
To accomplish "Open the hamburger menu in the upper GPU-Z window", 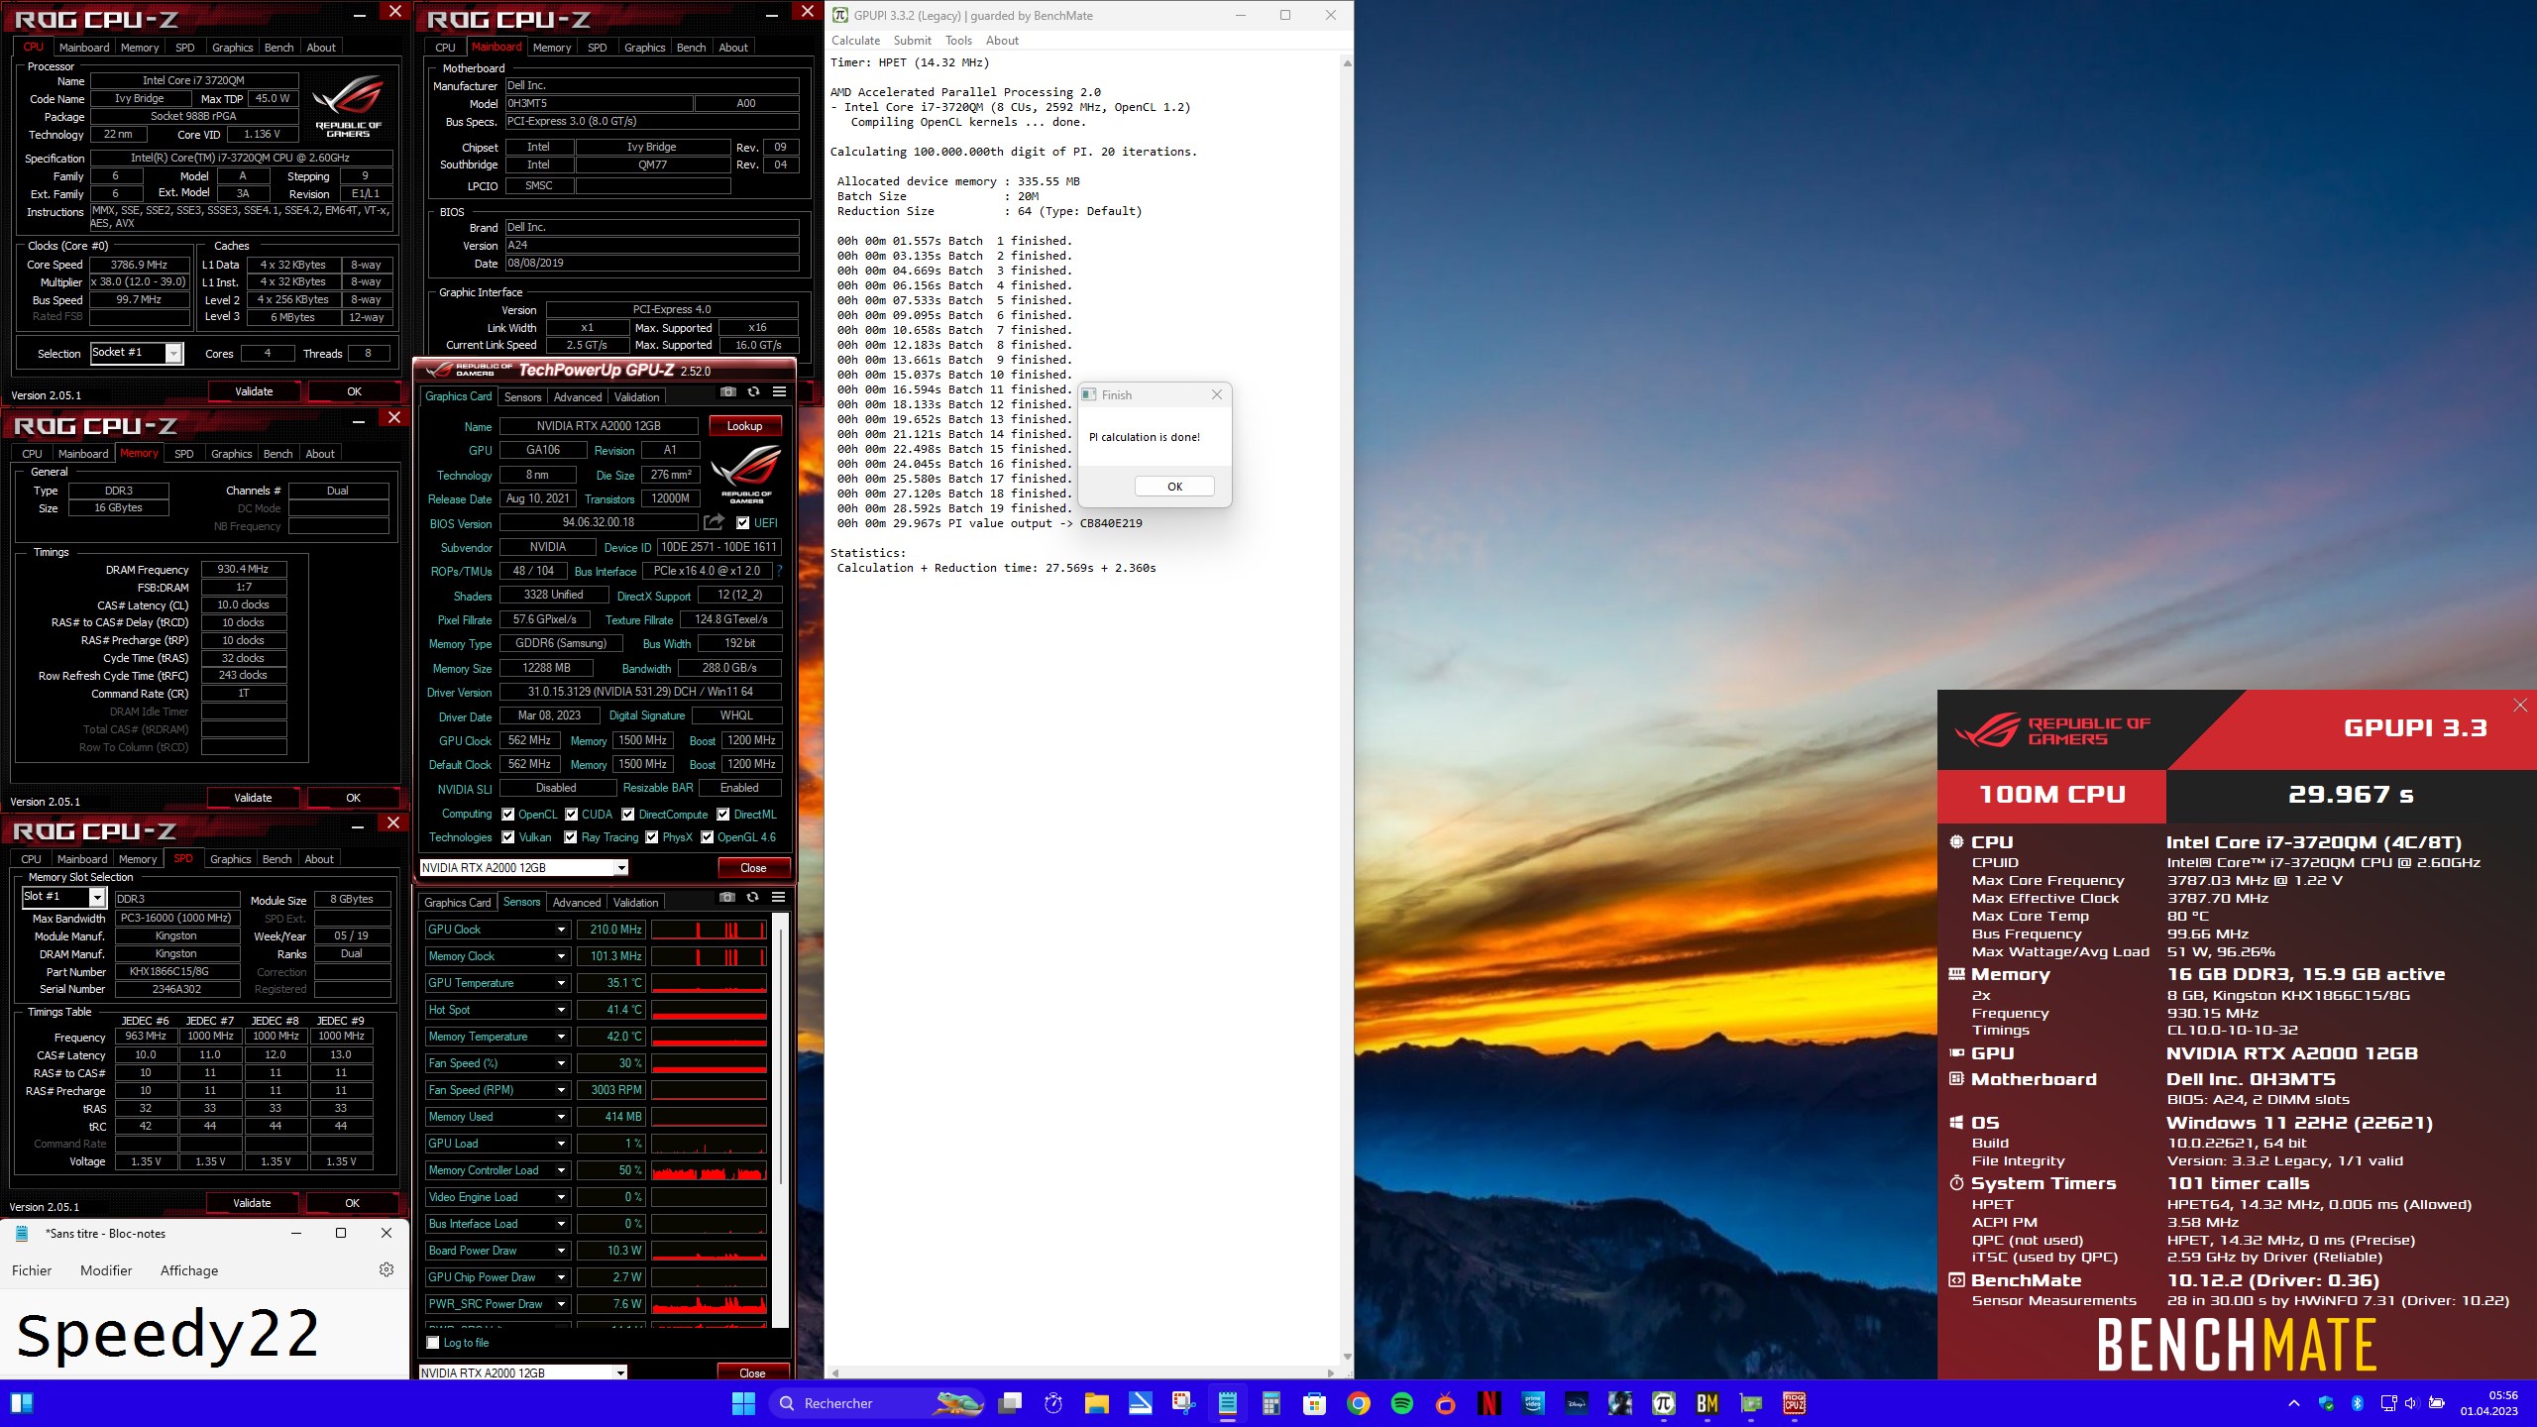I will pos(780,392).
